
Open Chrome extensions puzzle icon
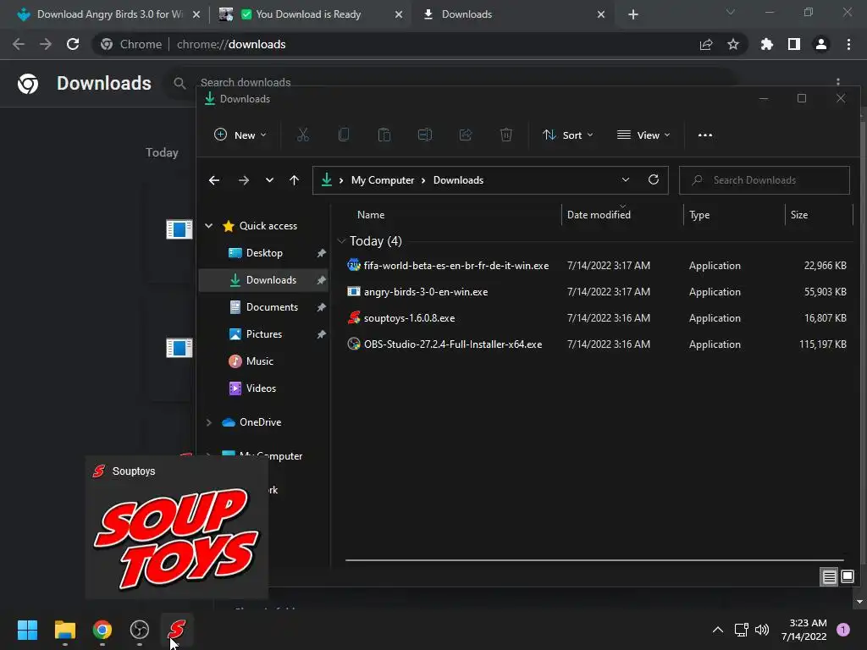[767, 44]
